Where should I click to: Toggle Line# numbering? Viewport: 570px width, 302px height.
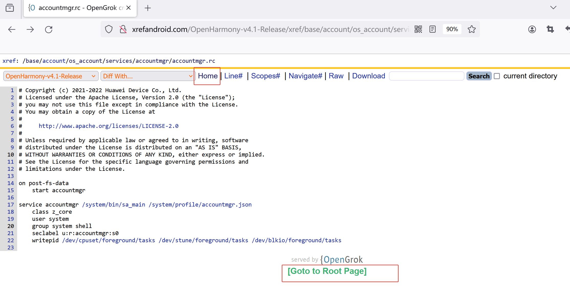pos(233,76)
